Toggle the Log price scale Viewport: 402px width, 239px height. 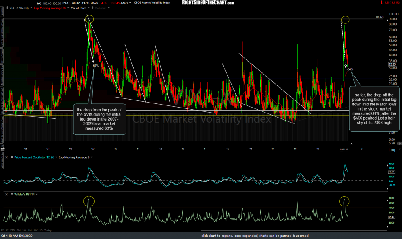point(392,150)
